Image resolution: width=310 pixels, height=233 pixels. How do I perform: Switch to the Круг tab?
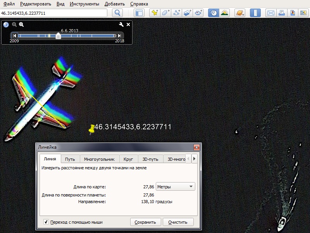128,159
